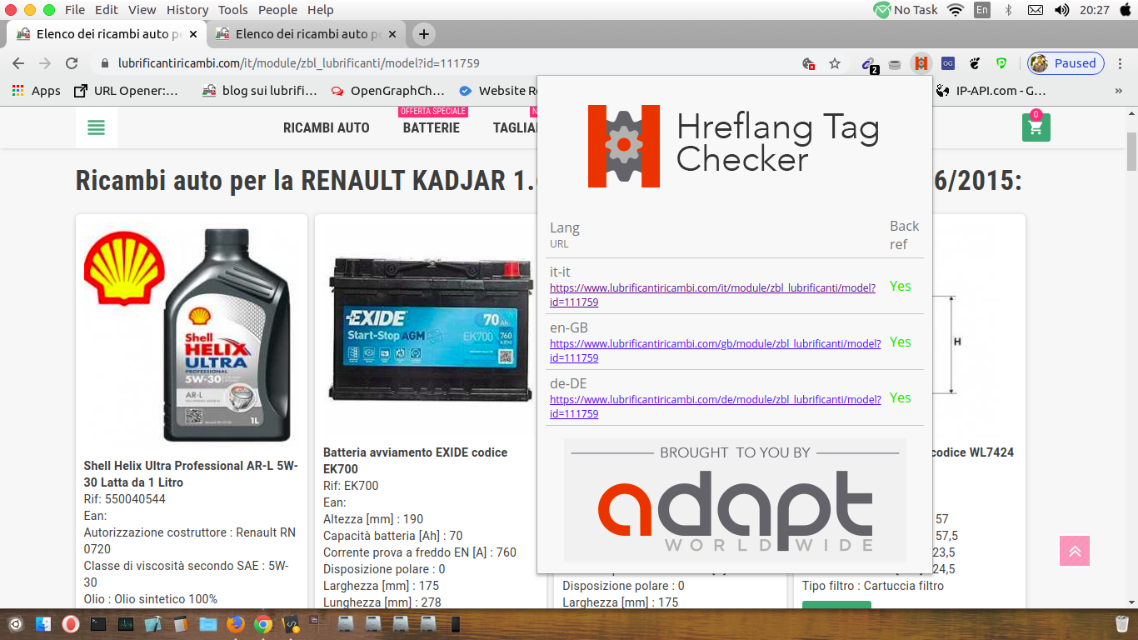Open the OG extension in Chrome toolbar
Viewport: 1138px width, 640px height.
(x=948, y=63)
